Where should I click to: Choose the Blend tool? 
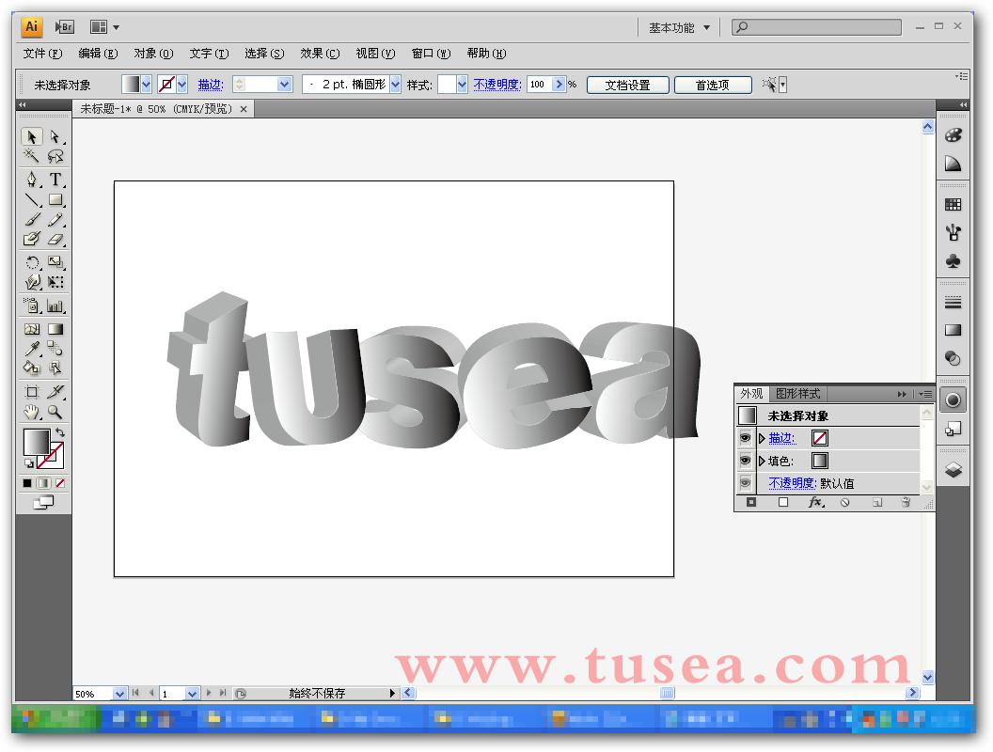[x=55, y=348]
